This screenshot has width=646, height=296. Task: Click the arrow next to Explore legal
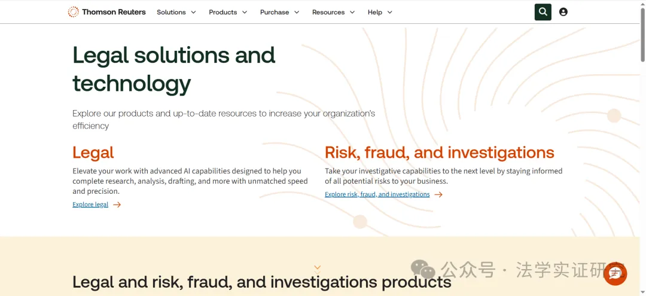tap(117, 205)
